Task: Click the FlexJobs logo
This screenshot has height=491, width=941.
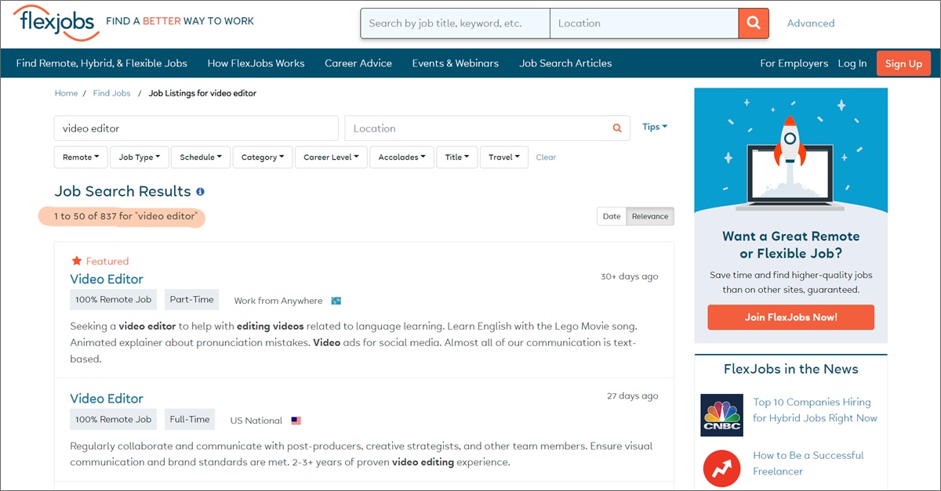Action: coord(56,23)
